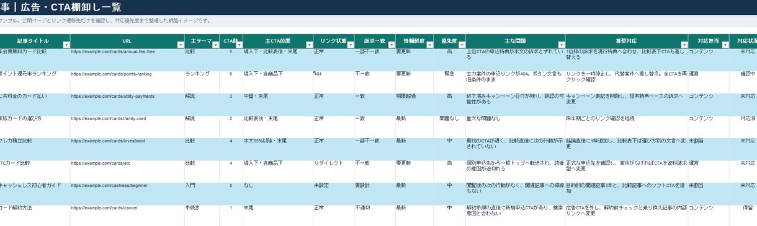
Task: Select the 不適切 cell
Action: 375,215
